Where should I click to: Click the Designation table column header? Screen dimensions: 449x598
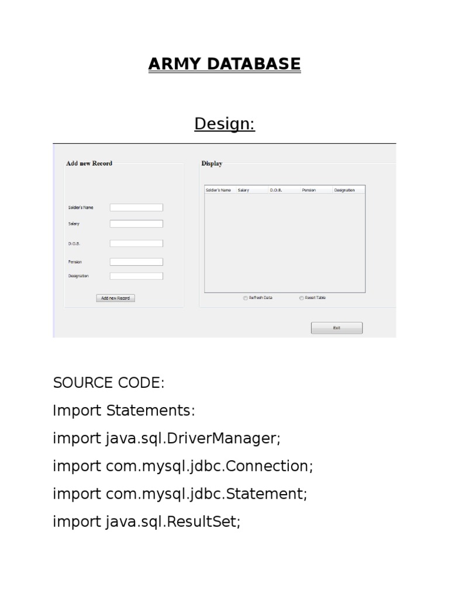348,190
